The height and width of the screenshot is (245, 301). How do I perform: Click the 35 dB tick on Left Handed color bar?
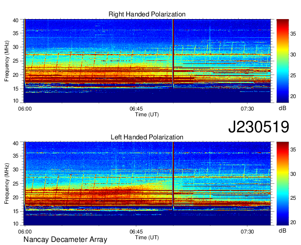[x=293, y=150]
